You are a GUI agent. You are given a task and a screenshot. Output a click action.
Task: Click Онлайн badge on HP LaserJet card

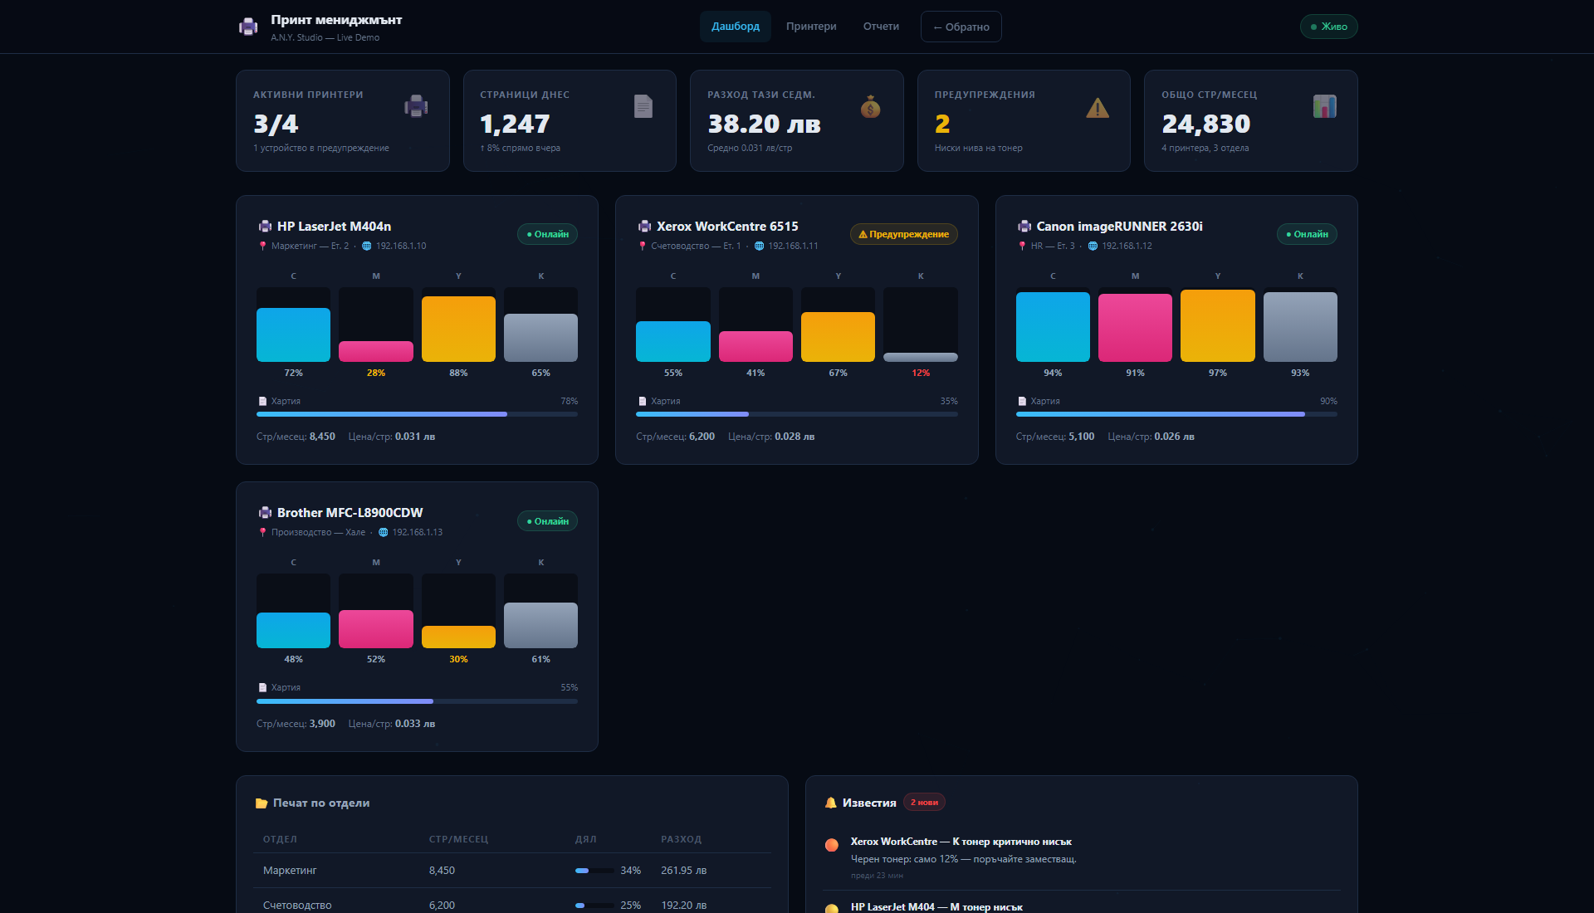pos(547,235)
